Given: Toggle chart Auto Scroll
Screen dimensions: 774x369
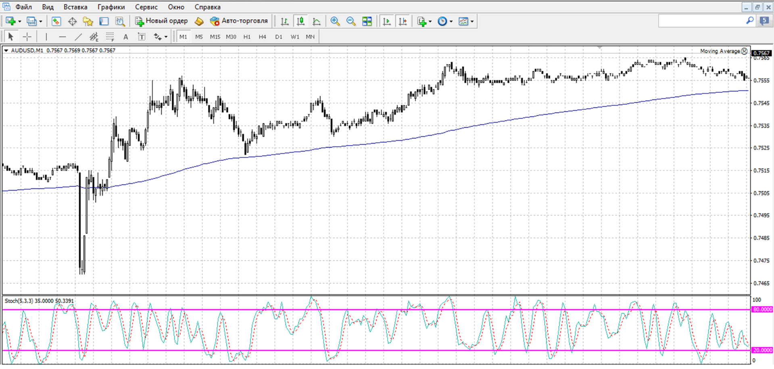Looking at the screenshot, I should pos(386,21).
